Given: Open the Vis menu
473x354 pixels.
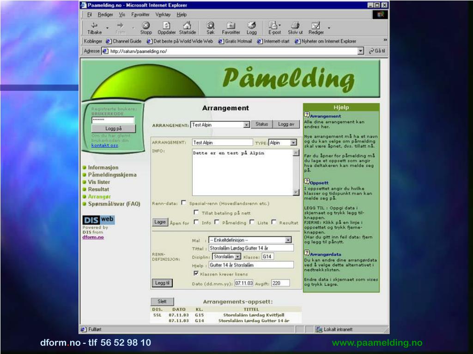Looking at the screenshot, I should 122,14.
